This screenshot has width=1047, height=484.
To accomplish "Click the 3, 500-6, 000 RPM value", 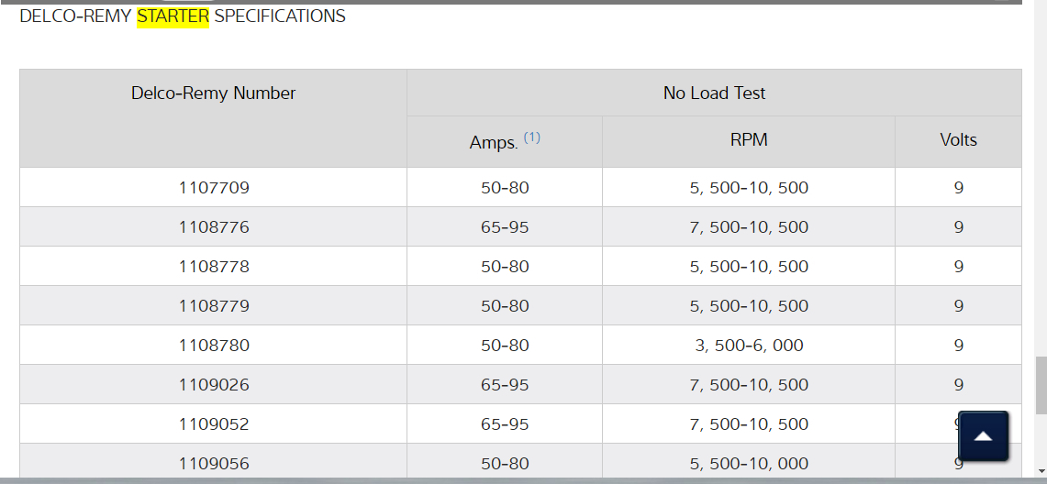I will click(x=749, y=346).
